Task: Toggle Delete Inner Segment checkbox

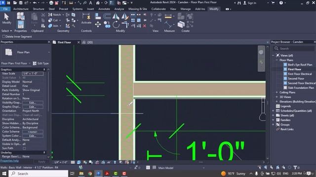Action: click(x=4, y=36)
